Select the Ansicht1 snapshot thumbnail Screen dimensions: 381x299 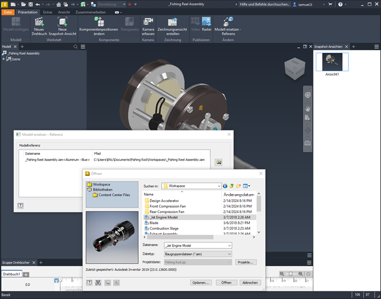(x=332, y=62)
